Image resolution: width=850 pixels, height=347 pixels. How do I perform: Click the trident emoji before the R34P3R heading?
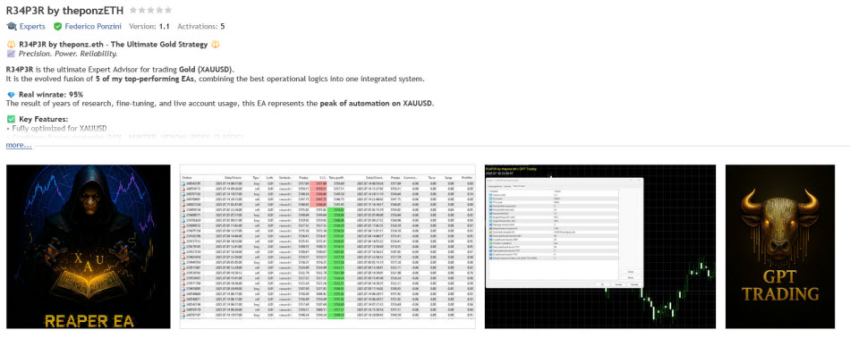pyautogui.click(x=11, y=45)
